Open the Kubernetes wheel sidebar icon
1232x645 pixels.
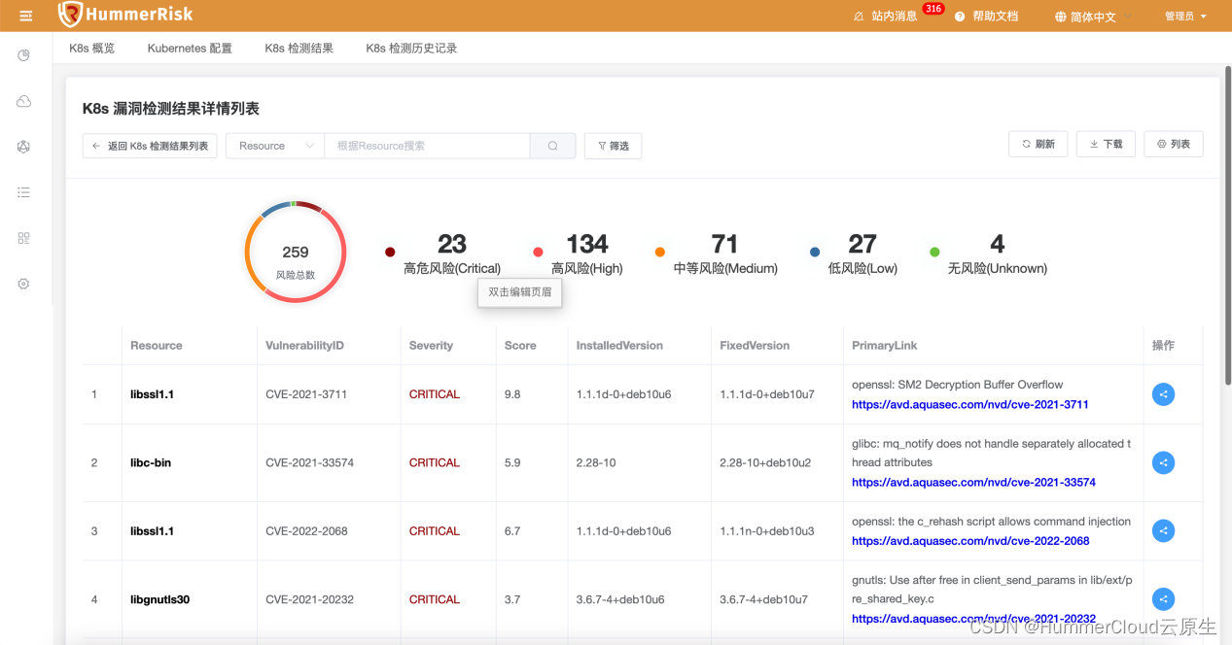click(24, 147)
